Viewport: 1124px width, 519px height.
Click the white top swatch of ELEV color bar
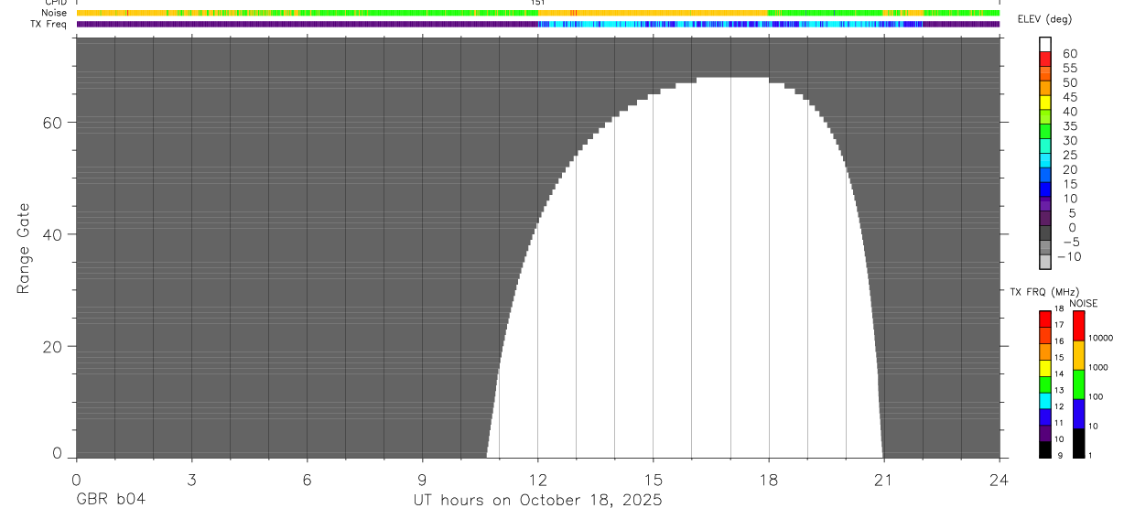coord(1045,44)
